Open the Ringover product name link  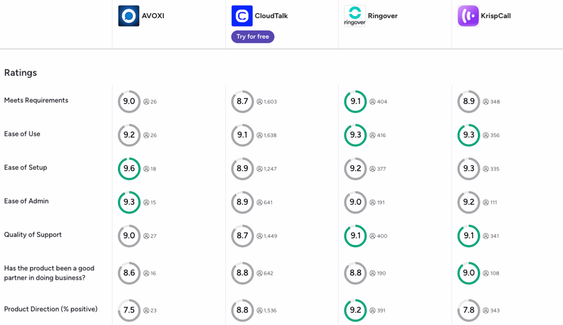382,16
